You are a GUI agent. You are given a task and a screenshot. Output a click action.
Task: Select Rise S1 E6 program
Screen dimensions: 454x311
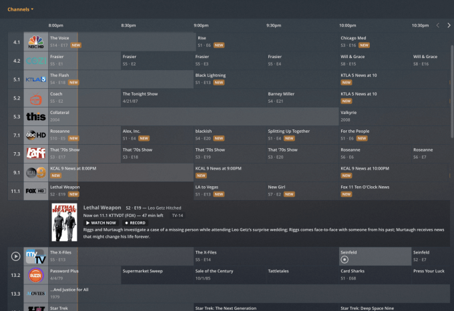267,41
